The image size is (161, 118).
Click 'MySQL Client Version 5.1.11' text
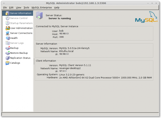pyautogui.click(x=75, y=65)
